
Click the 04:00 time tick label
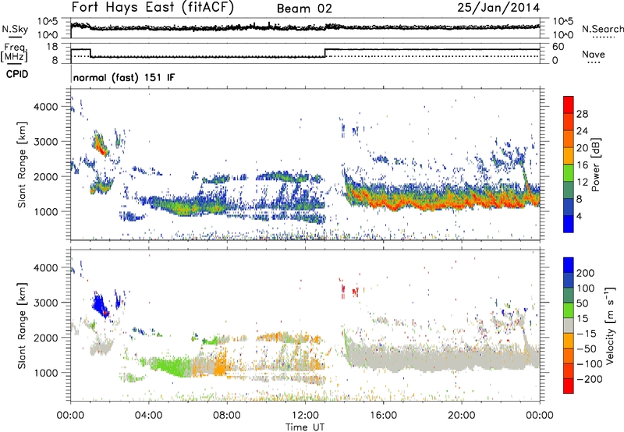coord(148,416)
